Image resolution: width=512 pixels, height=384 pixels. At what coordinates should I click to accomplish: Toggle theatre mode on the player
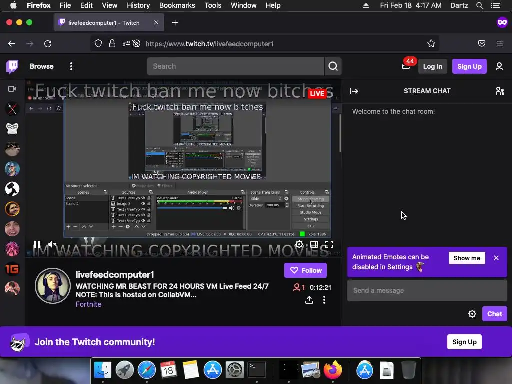coord(314,244)
